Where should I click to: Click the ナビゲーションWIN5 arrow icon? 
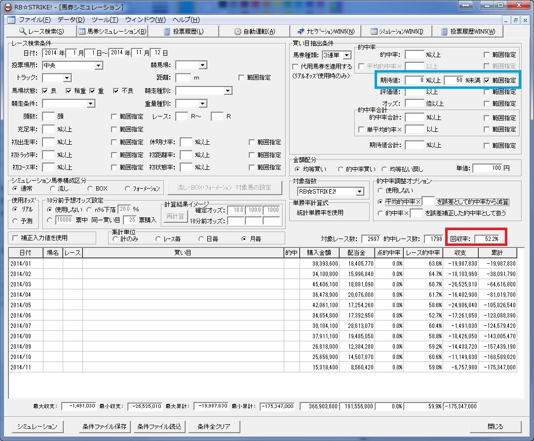[301, 31]
